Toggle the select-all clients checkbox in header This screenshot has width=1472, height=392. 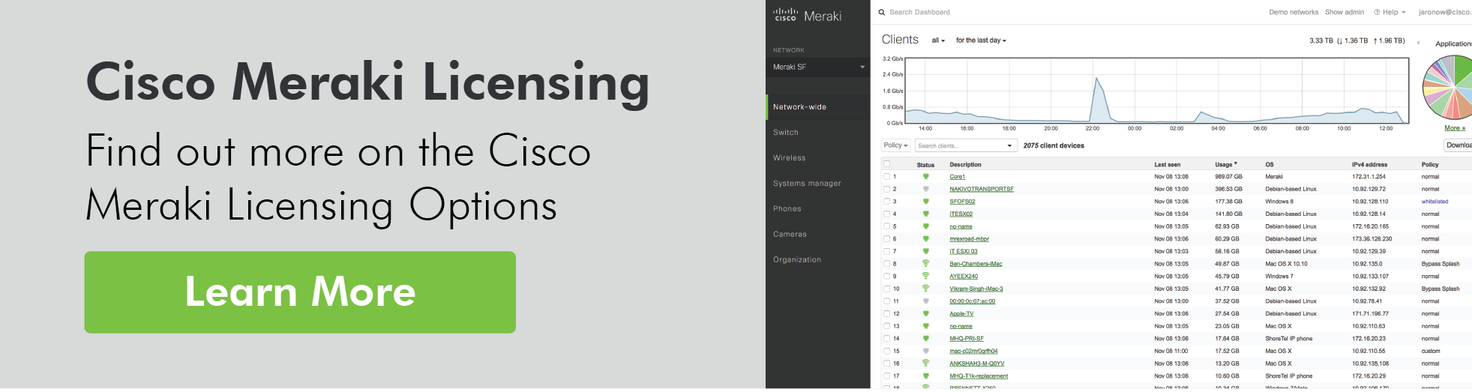[x=887, y=164]
